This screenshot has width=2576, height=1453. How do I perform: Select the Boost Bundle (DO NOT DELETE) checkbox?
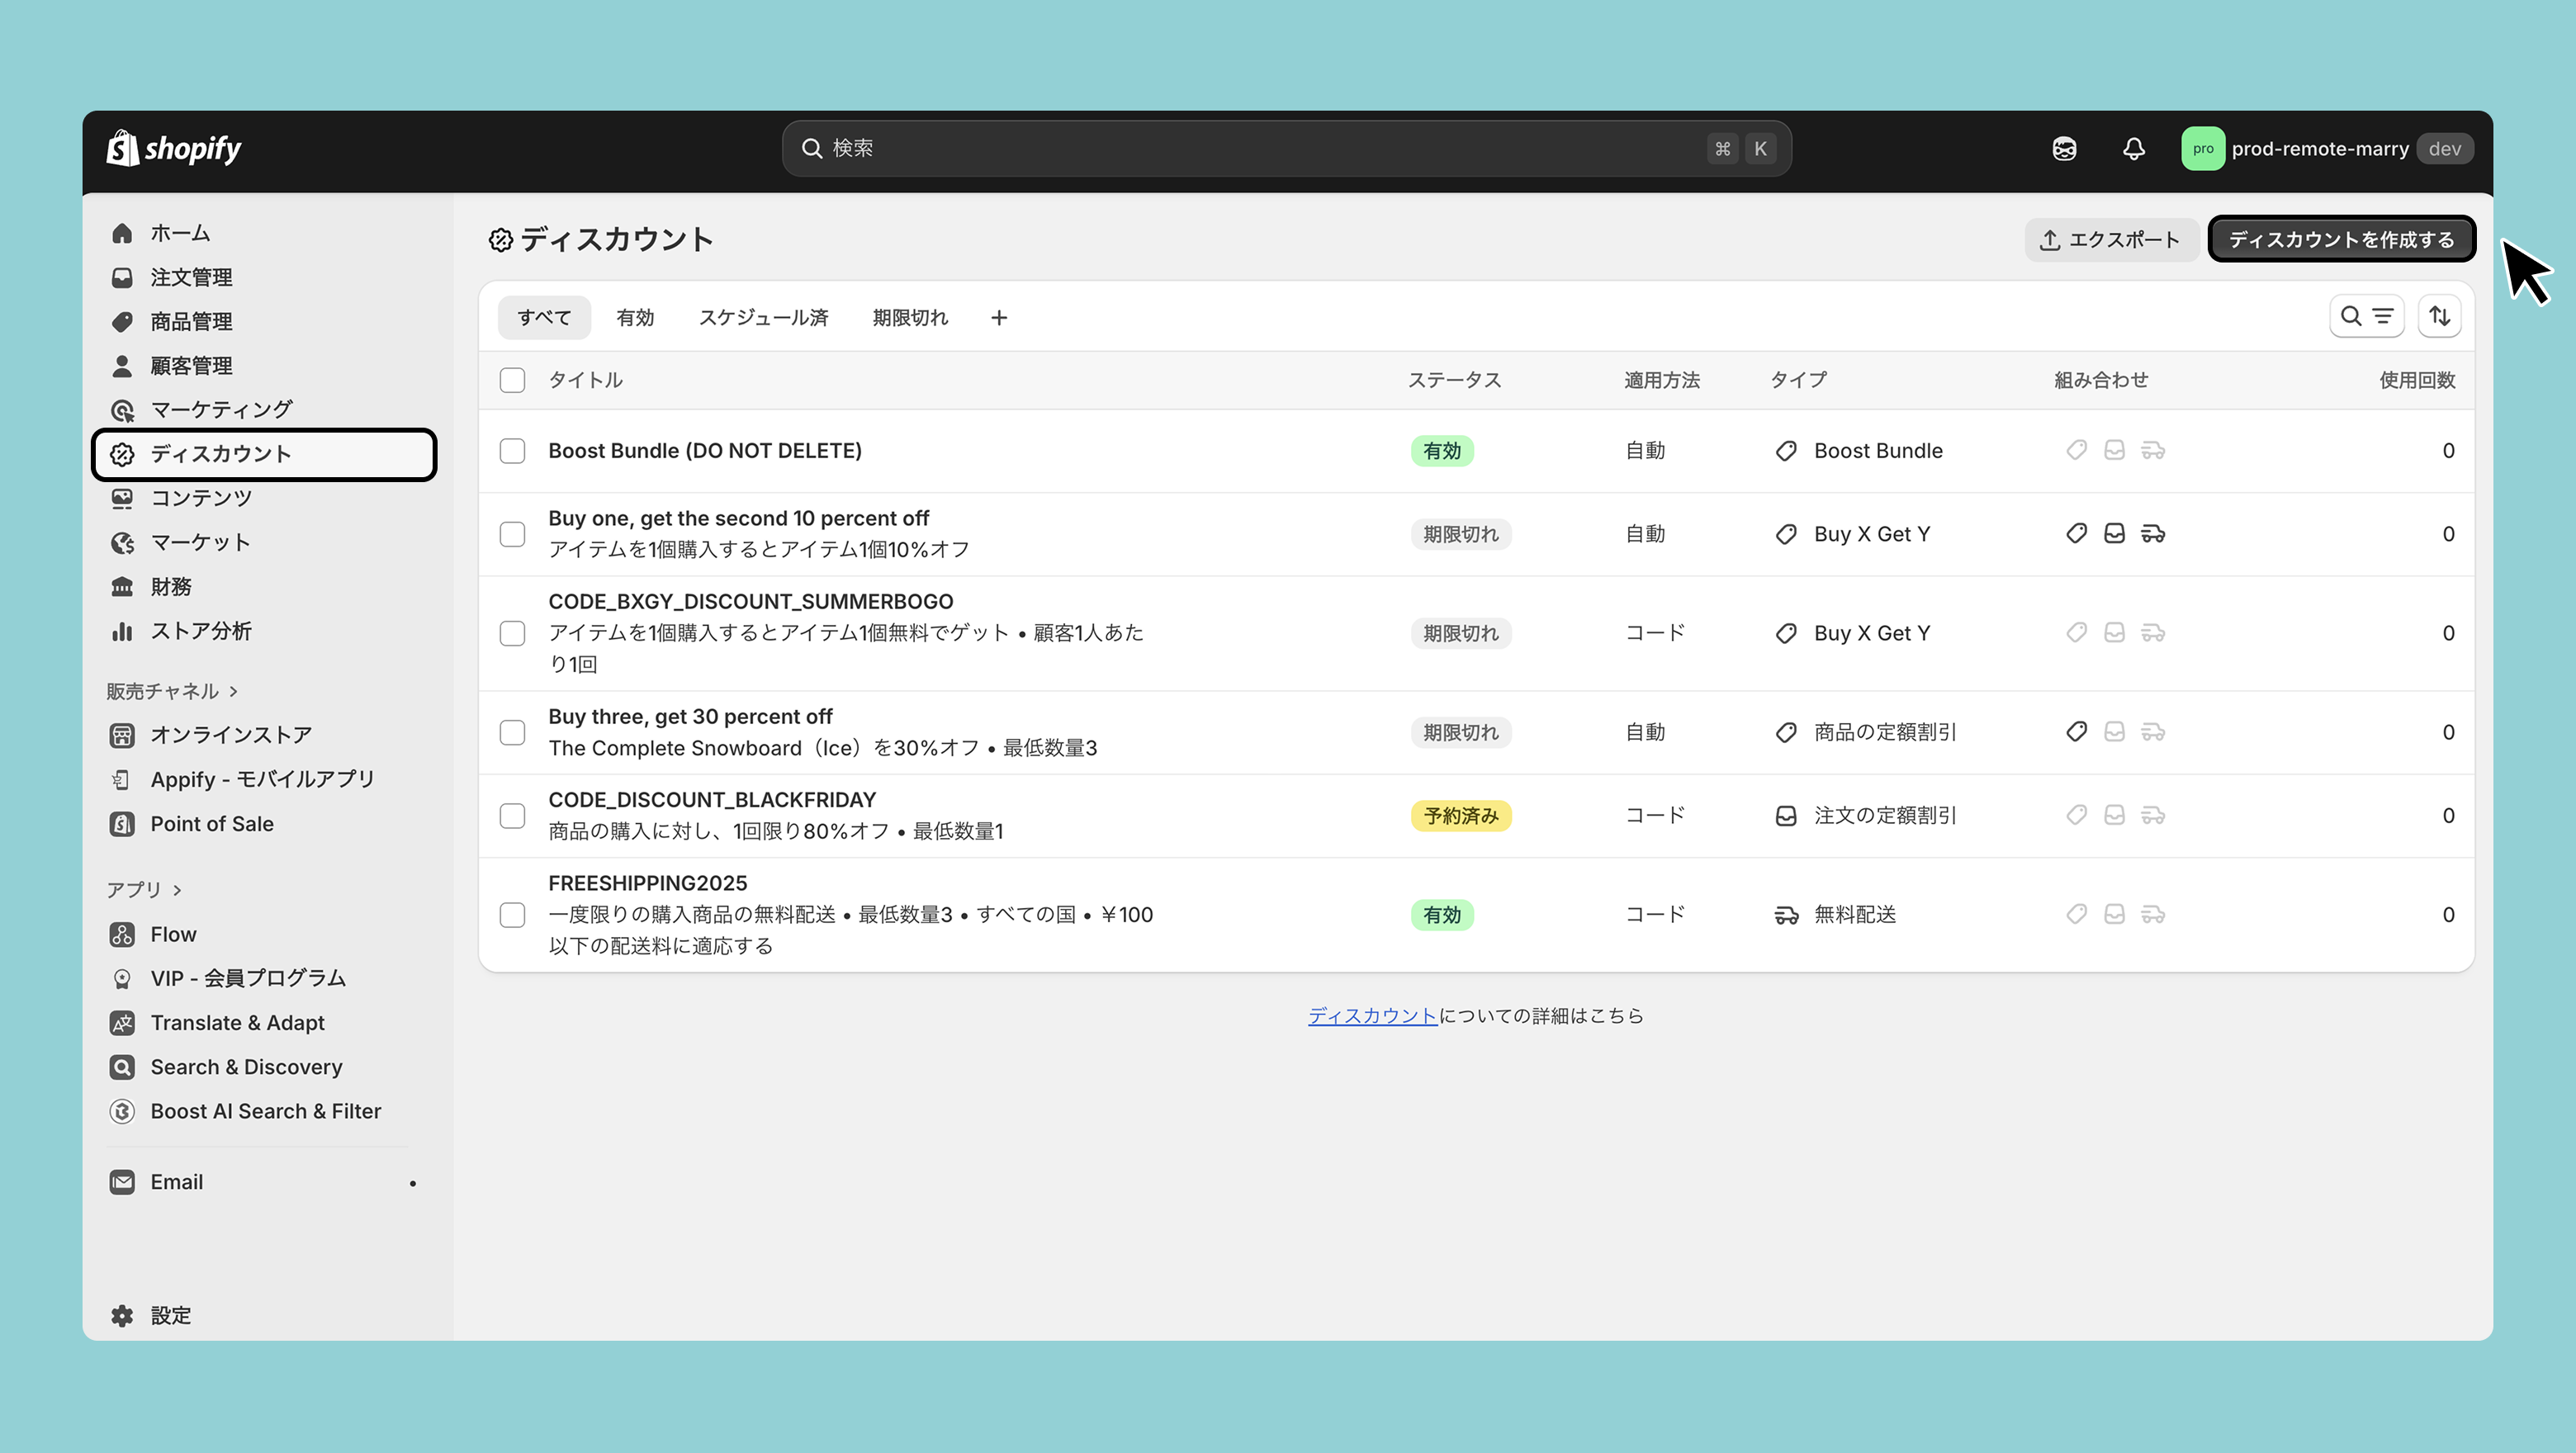[x=512, y=451]
